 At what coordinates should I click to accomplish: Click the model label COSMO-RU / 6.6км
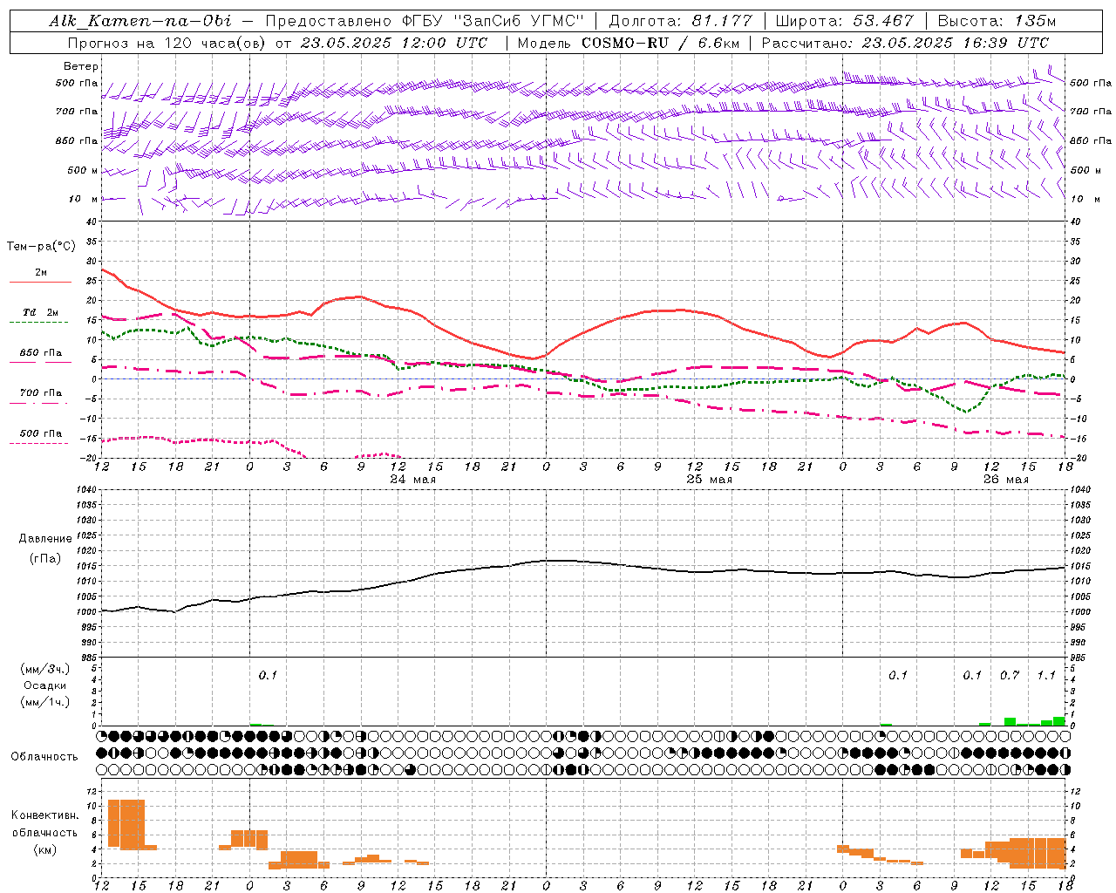pos(659,43)
